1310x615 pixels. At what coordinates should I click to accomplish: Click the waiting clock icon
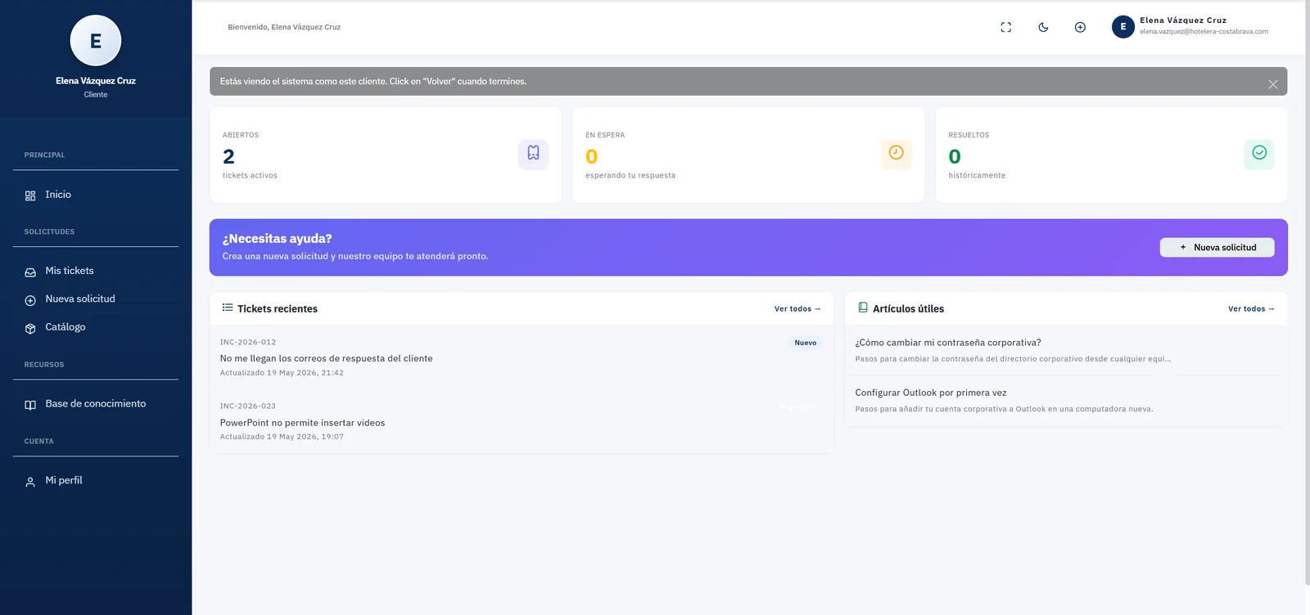coord(896,154)
